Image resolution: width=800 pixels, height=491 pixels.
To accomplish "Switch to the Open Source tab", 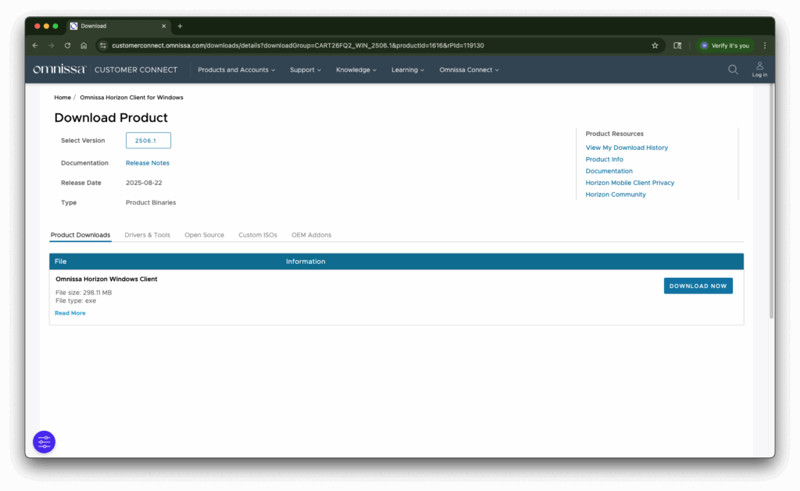I will [x=204, y=235].
